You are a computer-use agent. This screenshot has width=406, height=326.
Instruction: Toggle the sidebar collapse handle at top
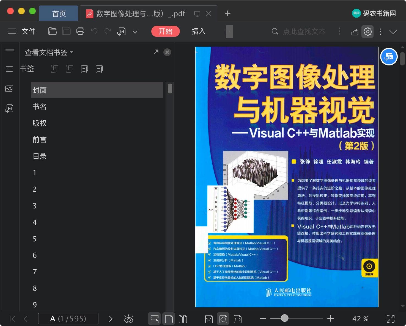click(x=10, y=50)
